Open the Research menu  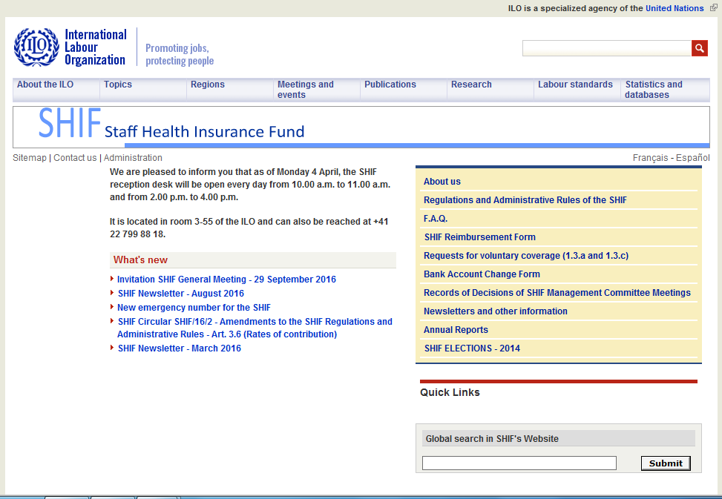point(471,85)
